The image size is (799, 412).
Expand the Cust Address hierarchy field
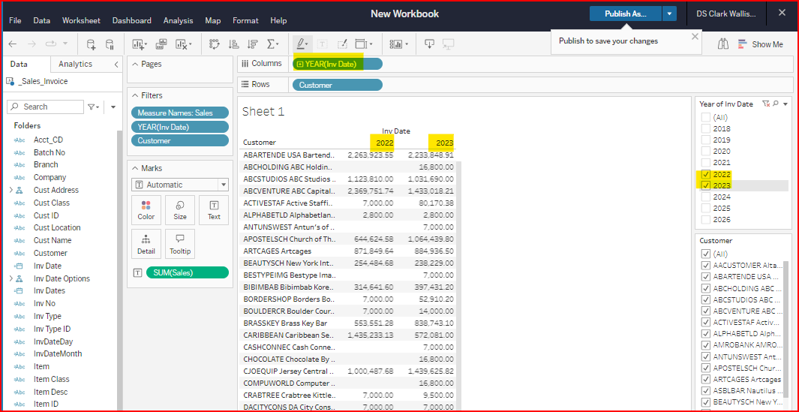click(11, 191)
